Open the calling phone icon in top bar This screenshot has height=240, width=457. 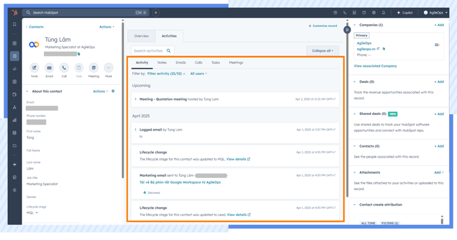[x=345, y=13]
